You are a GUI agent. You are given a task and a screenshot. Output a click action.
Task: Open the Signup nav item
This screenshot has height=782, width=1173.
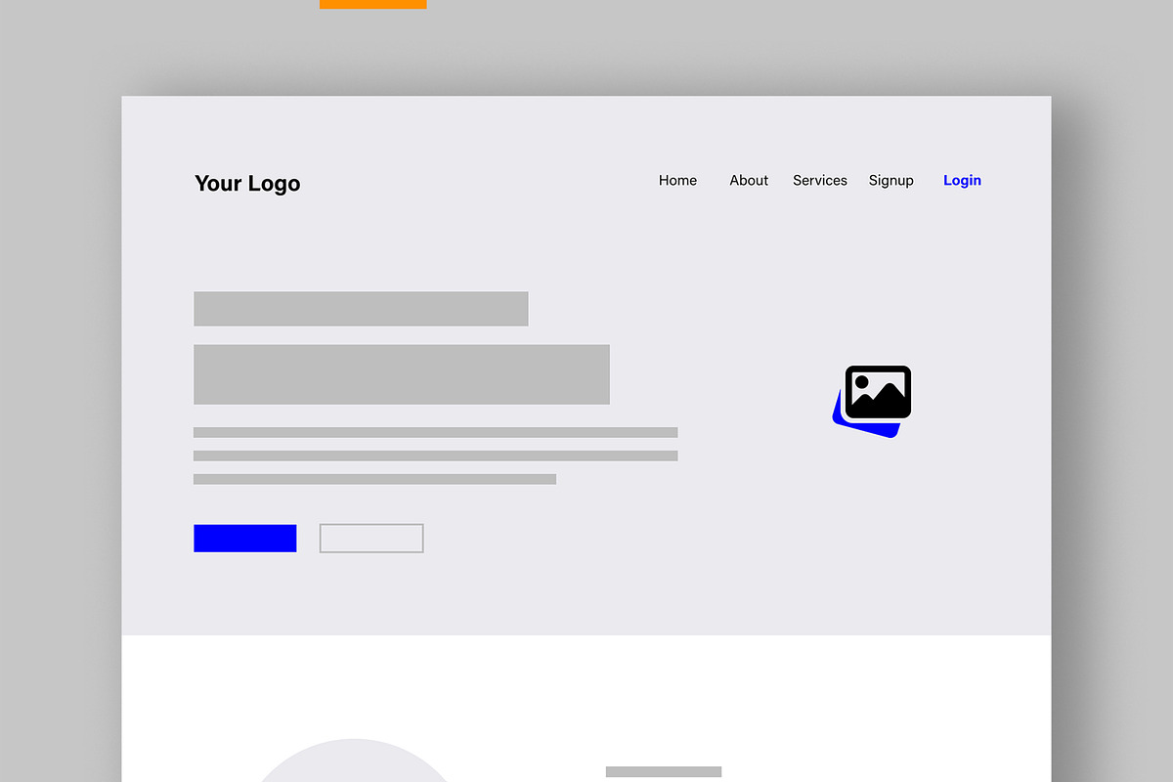(891, 181)
